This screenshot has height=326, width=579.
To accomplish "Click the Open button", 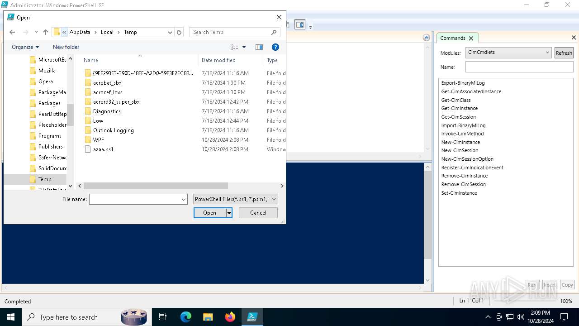I will [x=209, y=213].
